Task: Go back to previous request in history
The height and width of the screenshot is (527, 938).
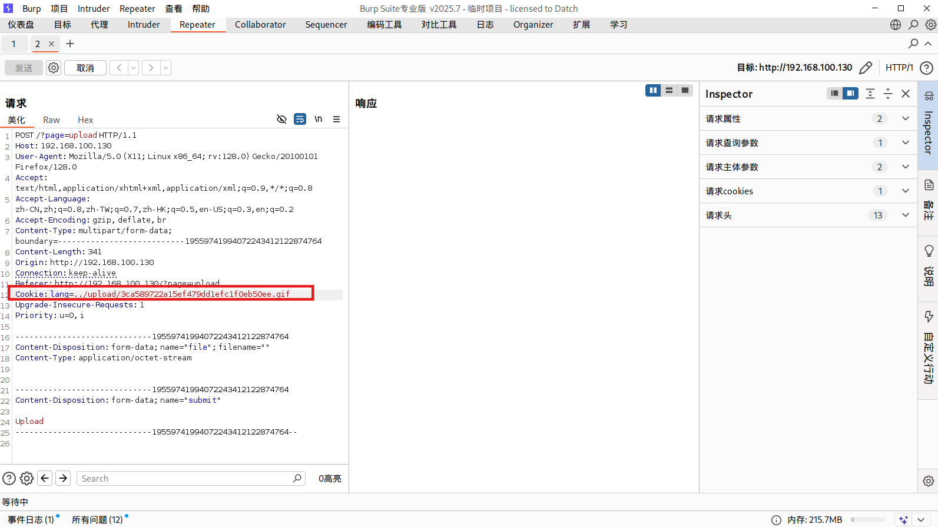Action: (119, 68)
